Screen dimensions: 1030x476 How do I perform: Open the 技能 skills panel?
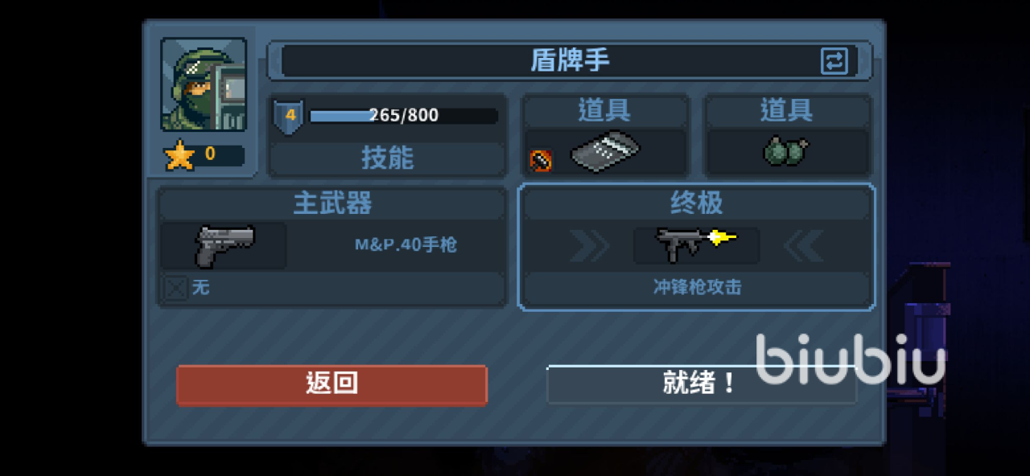(x=387, y=158)
